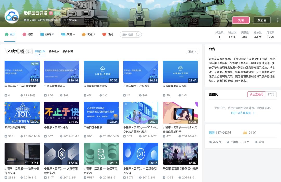Open the Cloud Base 101 video thumbnail
Viewport: 281px width, 182px height.
(x=22, y=113)
